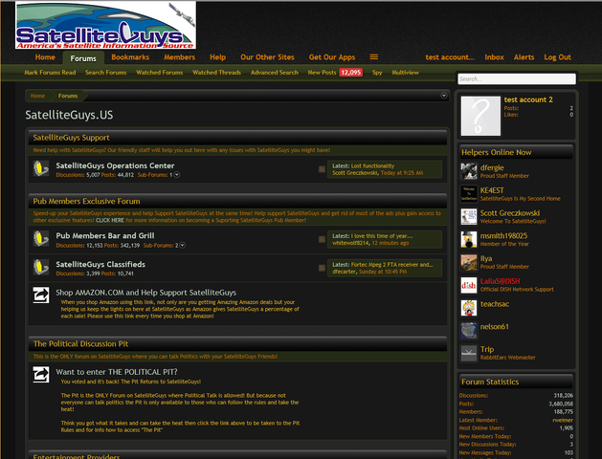Open teachsac's avatar image
This screenshot has height=459, width=602.
[469, 308]
